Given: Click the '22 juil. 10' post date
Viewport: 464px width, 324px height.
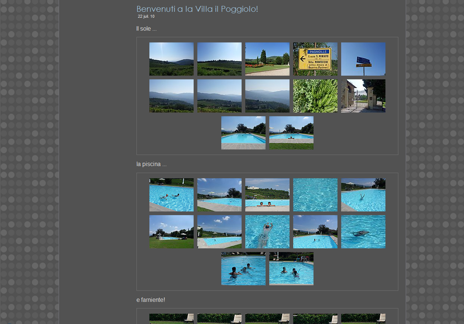Looking at the screenshot, I should click(x=146, y=17).
